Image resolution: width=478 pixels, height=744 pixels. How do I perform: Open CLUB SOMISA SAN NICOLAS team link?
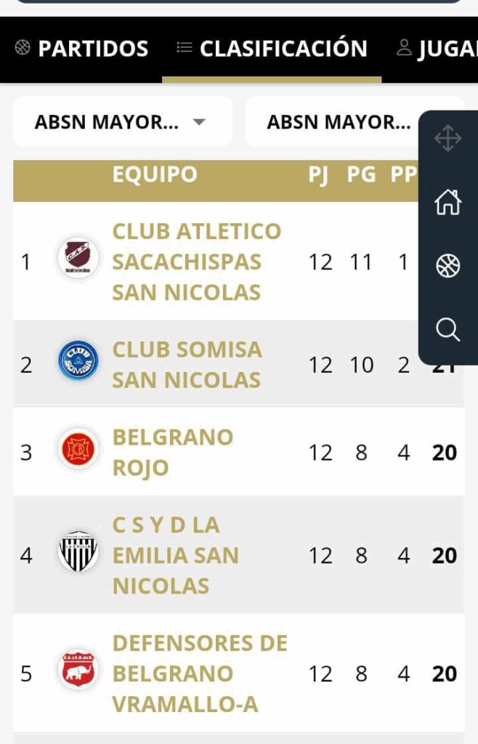187,365
